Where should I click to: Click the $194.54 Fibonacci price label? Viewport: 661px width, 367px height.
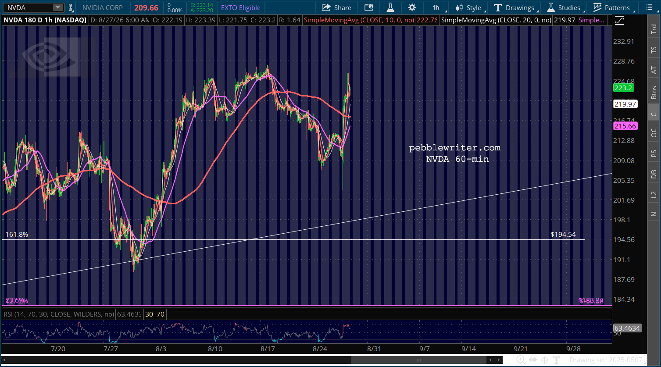[563, 235]
